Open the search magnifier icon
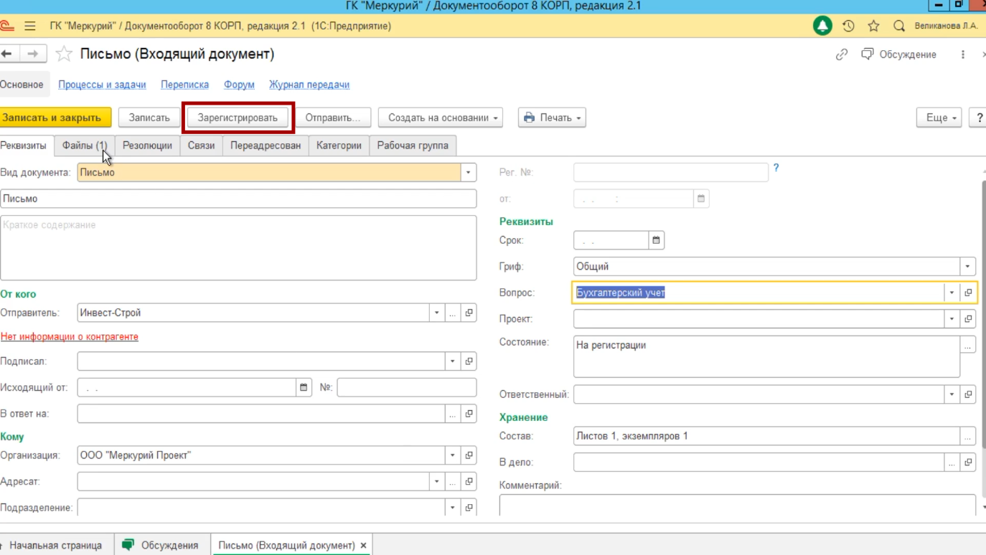Screen dimensions: 986x555 click(899, 26)
